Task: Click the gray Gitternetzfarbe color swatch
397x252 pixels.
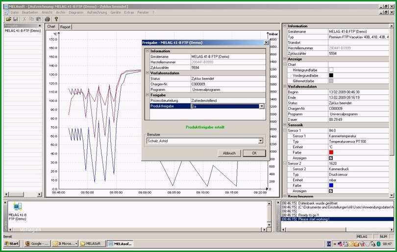Action: pyautogui.click(x=331, y=81)
